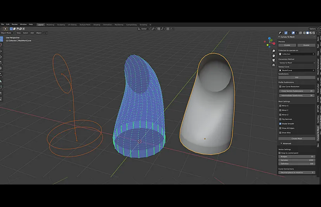Toggle camera view icon in viewport
Screen dimensions: 321x207
pos(274,60)
